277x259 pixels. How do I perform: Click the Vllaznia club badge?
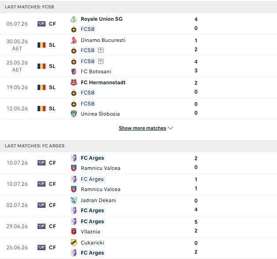point(74,232)
